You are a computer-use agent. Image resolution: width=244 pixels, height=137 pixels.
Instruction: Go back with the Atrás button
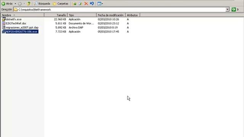7,3
